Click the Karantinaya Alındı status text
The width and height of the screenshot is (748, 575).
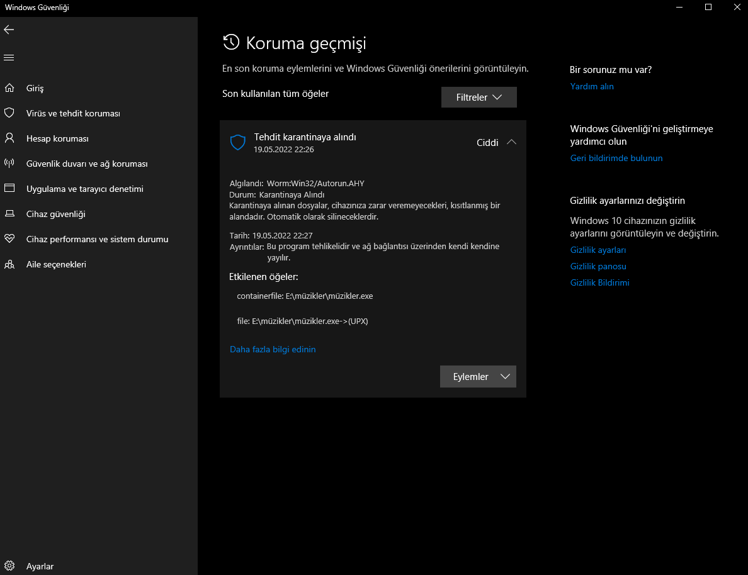click(292, 194)
